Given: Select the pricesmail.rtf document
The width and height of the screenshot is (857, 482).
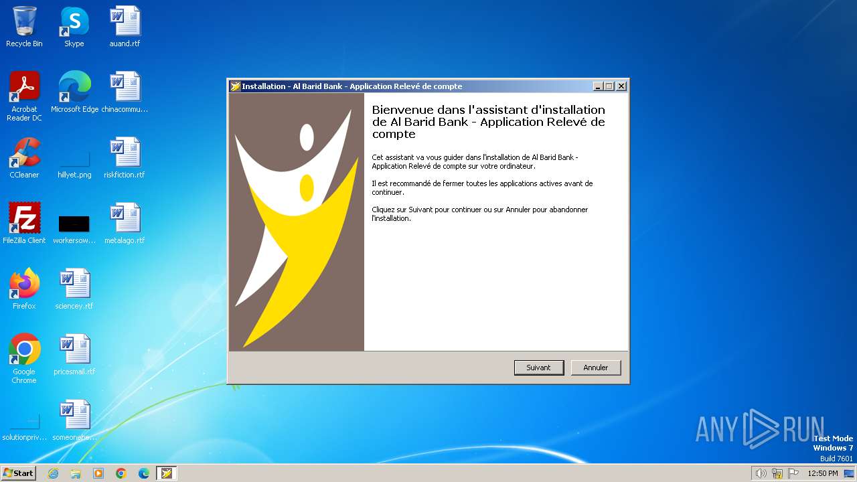Looking at the screenshot, I should [74, 354].
